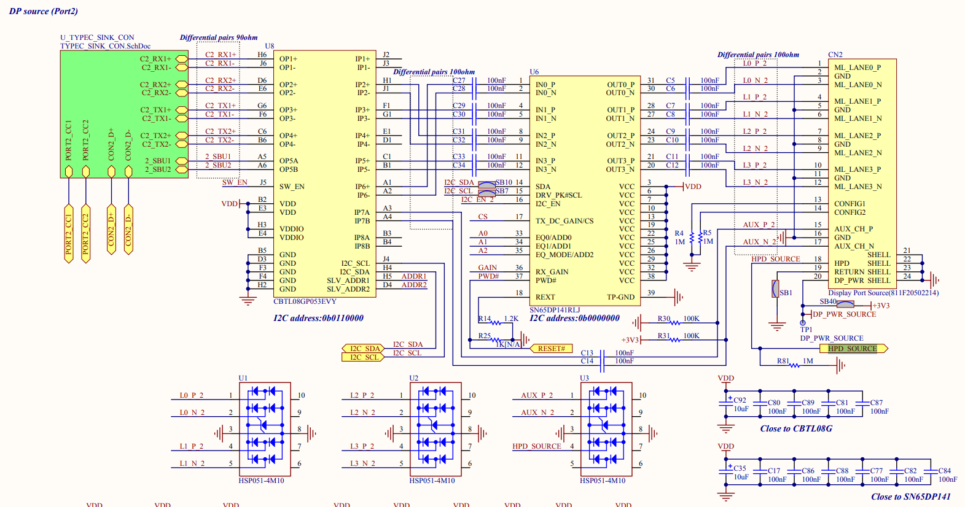Select the yellow CON2_D+ port symbol

[x=111, y=230]
